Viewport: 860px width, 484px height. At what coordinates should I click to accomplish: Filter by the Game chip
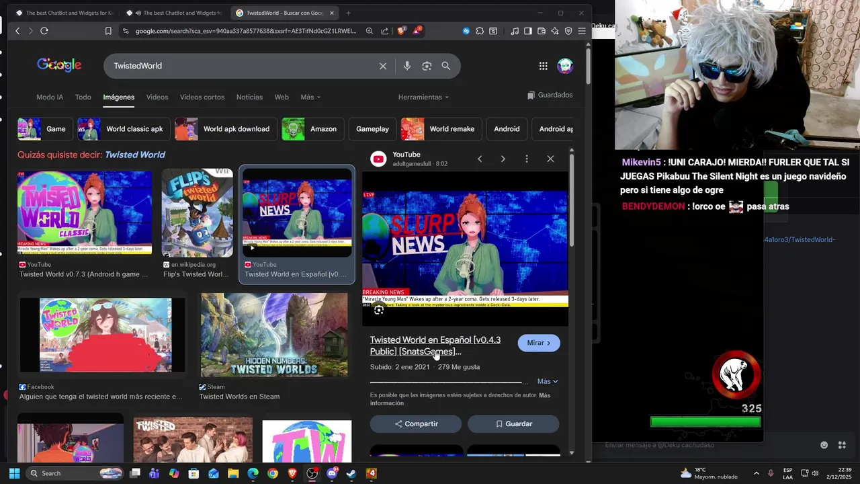(45, 129)
